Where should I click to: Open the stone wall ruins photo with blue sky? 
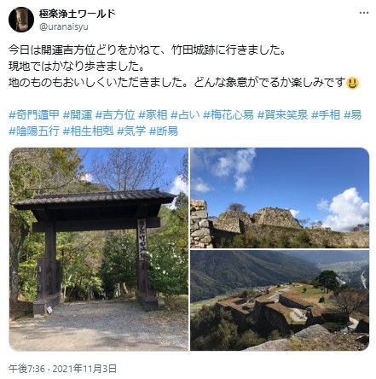(x=280, y=198)
